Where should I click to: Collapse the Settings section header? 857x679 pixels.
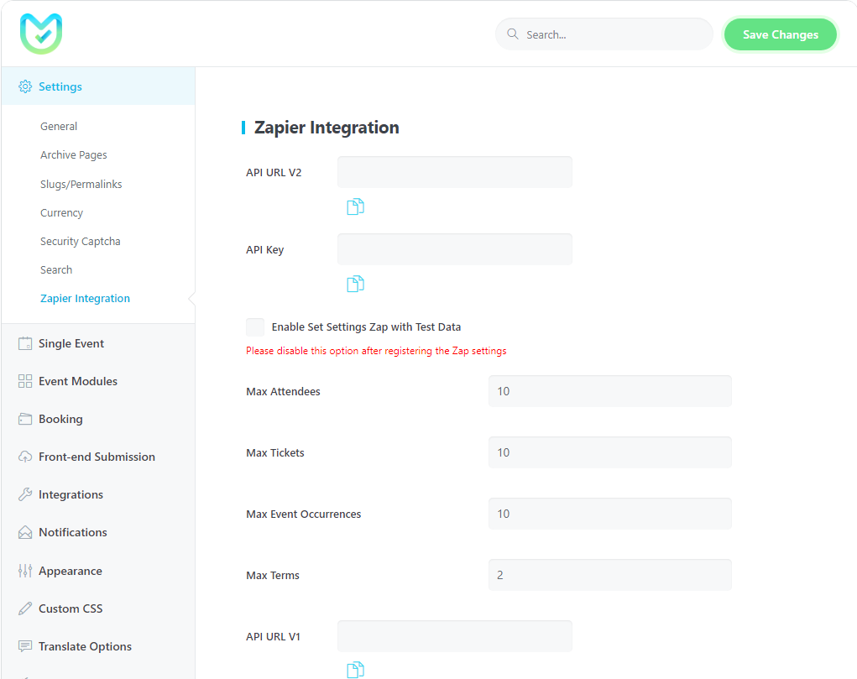pos(60,86)
